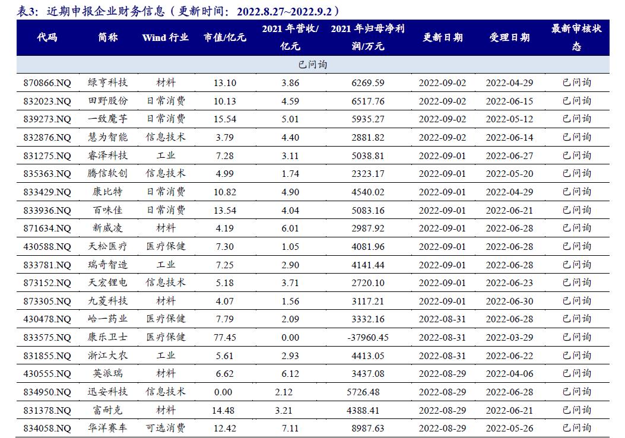625x438 pixels.
Task: Click market value 14.48
Action: point(223,411)
